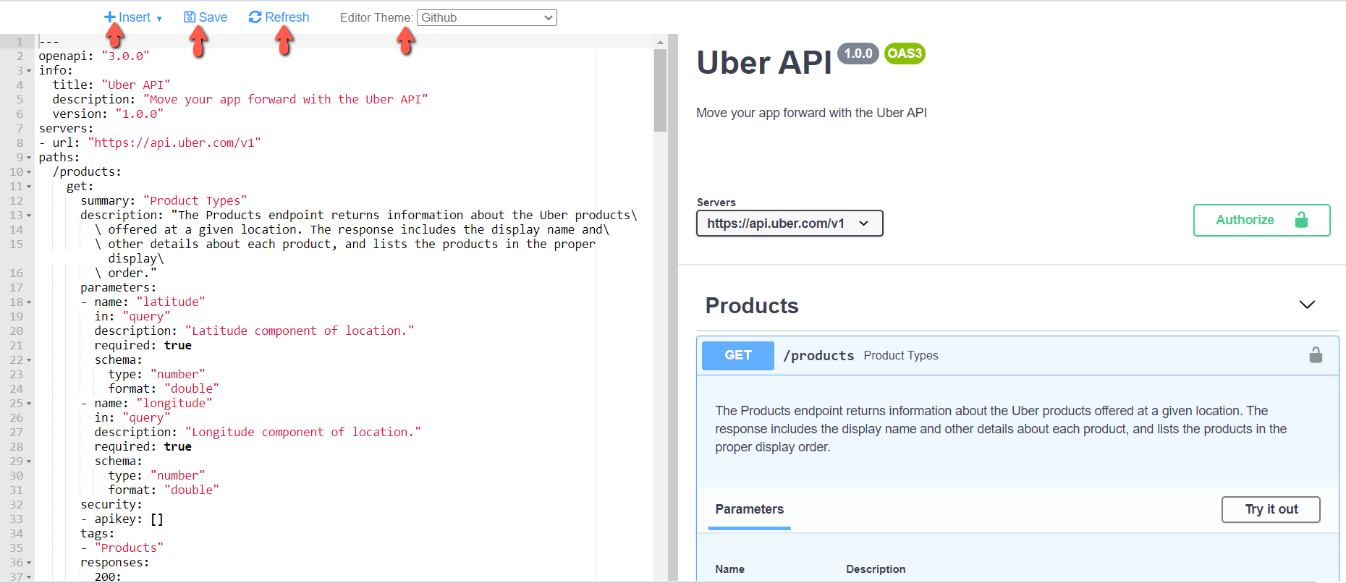Select the Parameters tab
Screen dimensions: 1346x583
pyautogui.click(x=749, y=509)
